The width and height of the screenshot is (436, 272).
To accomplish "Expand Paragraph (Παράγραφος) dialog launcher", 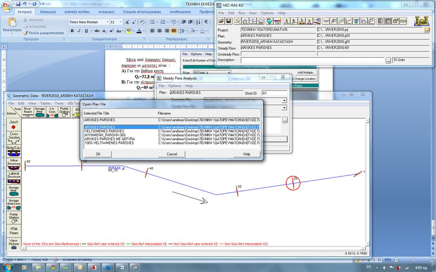I will tap(208, 39).
